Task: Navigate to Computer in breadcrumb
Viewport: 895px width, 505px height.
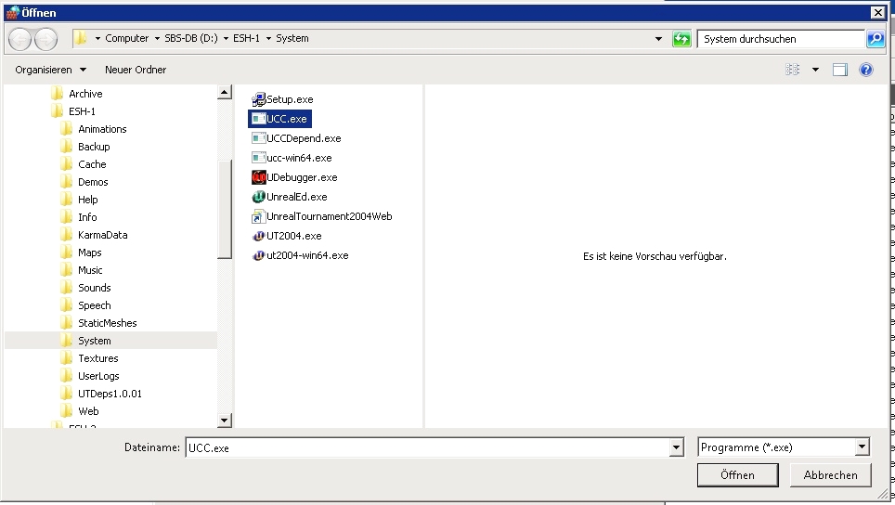Action: (x=126, y=38)
